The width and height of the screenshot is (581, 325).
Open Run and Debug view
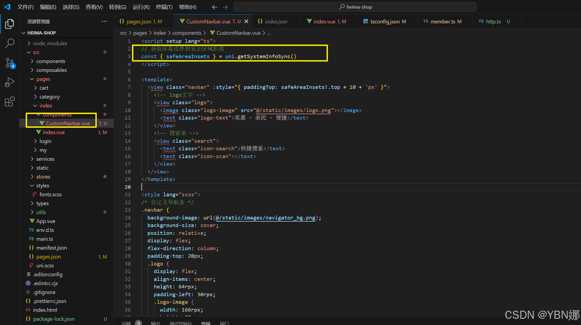9,82
